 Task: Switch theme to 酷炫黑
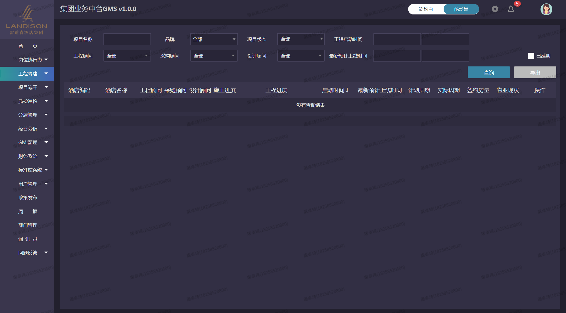[x=461, y=9]
